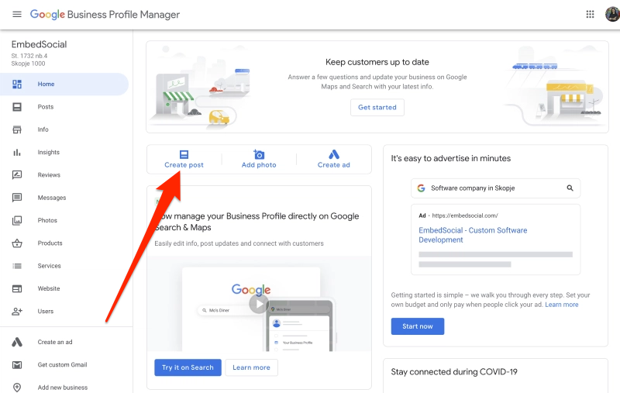Click the Software company in Skopje search box
Screen dimensions: 620x393
pos(495,188)
